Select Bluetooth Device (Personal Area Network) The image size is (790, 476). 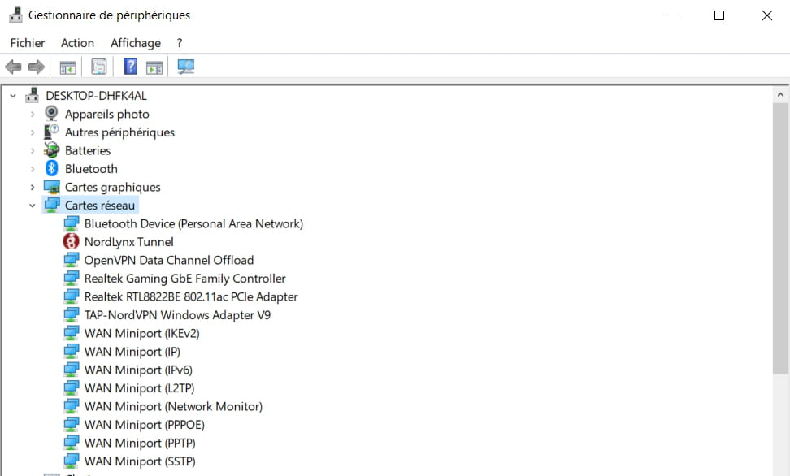click(x=193, y=223)
